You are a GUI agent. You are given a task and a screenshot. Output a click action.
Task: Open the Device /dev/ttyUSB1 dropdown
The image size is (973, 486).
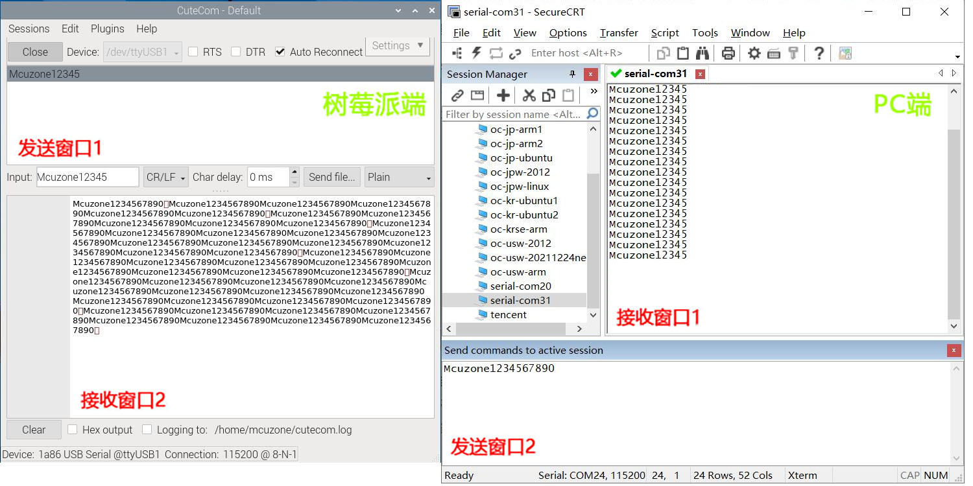click(x=143, y=52)
